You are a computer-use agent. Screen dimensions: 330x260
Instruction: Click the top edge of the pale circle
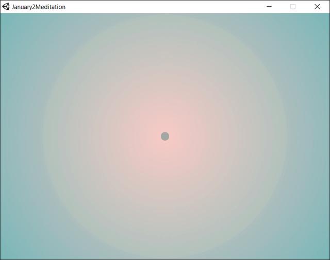point(165,16)
